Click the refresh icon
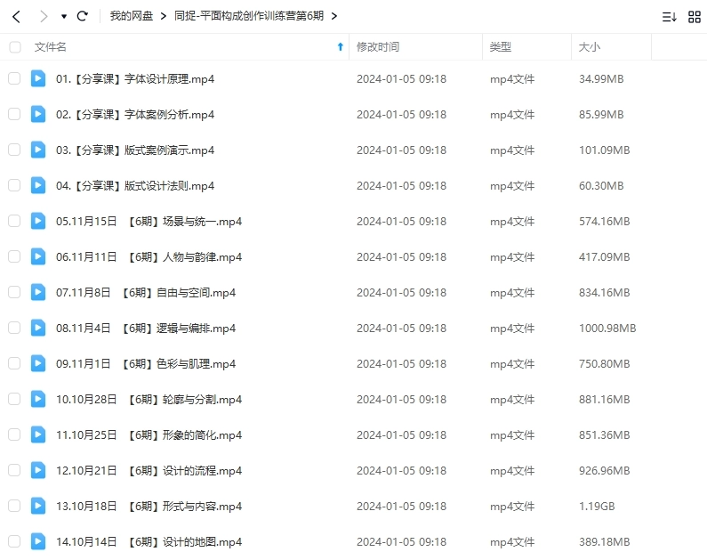 coord(83,16)
